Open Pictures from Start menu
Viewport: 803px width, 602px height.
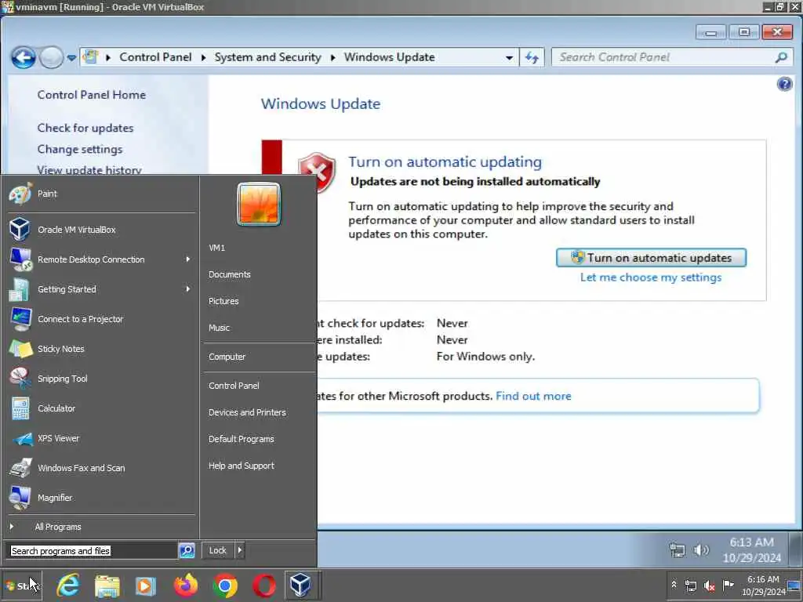click(223, 301)
